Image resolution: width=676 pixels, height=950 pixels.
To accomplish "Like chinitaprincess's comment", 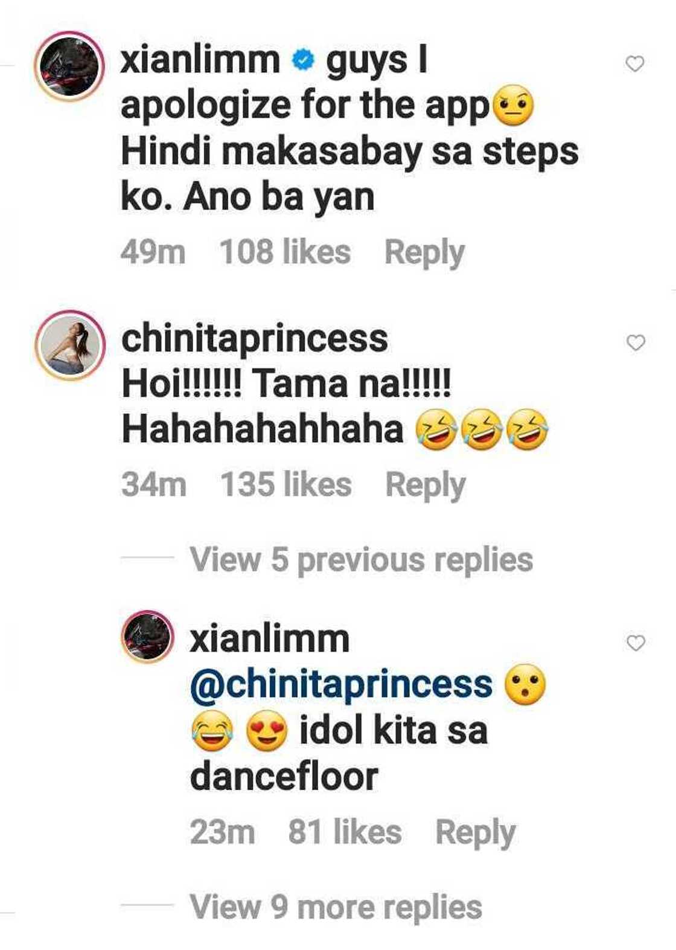I will [634, 344].
